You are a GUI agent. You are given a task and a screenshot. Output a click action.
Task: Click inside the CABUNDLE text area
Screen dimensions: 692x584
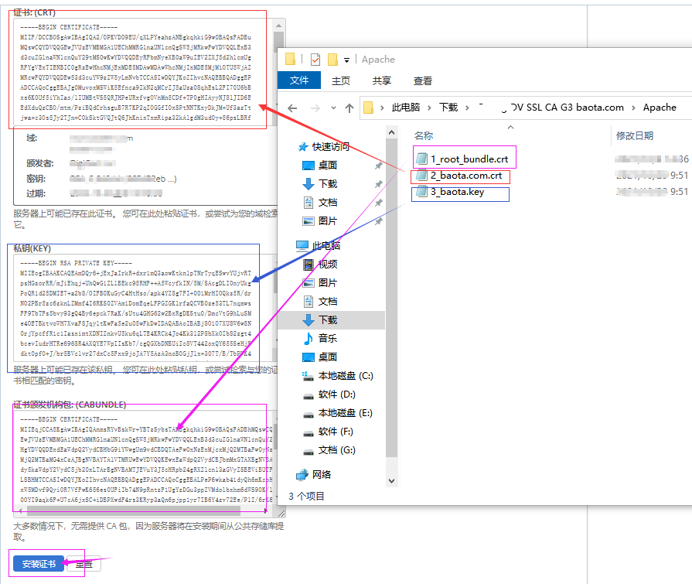[144, 459]
